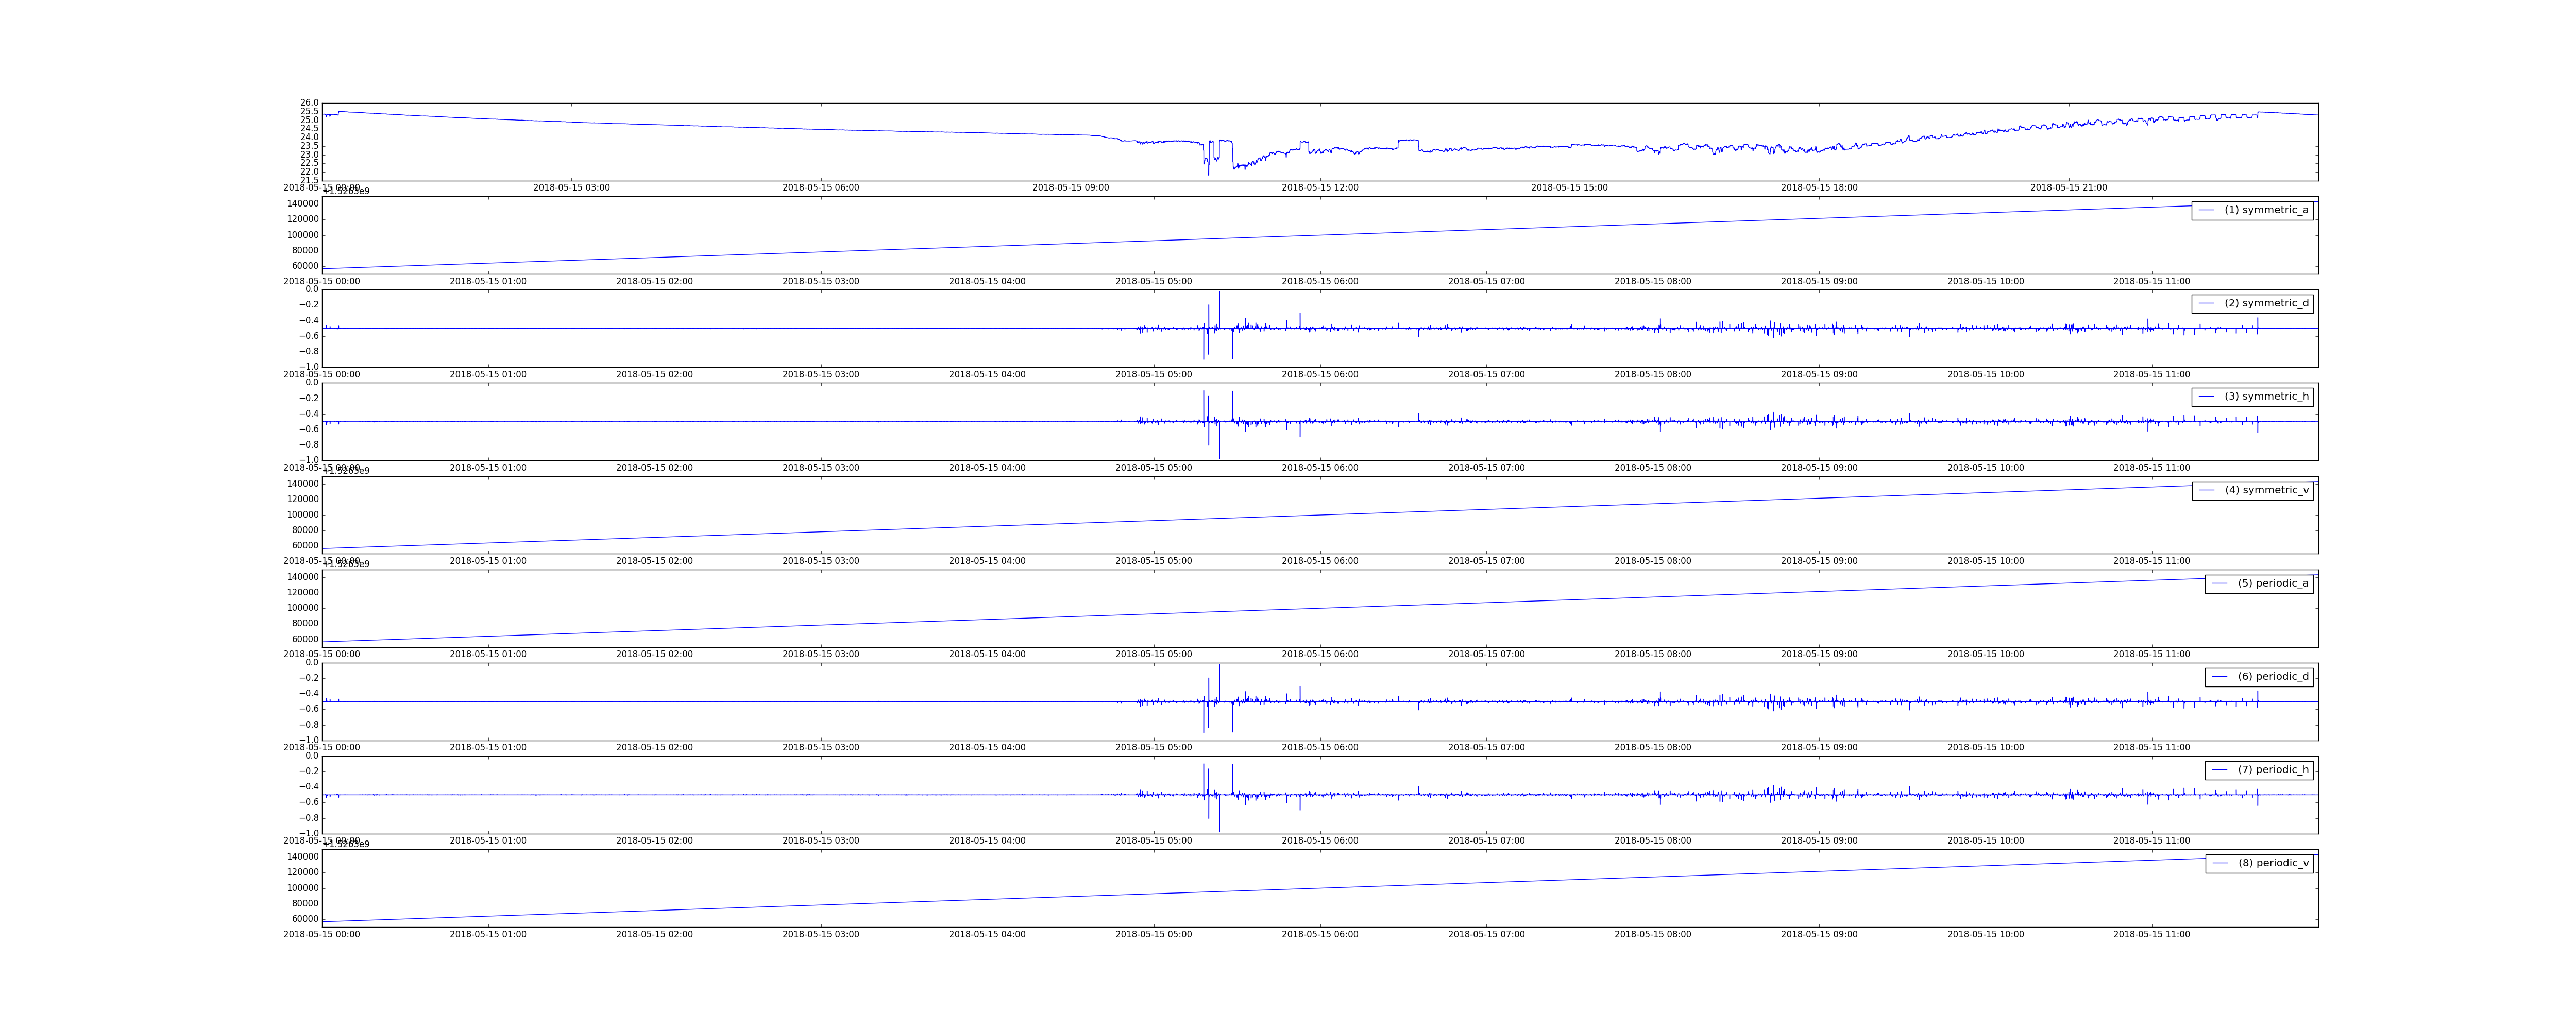Click "2018-05-15 11:00" label under periodic_v plot
The height and width of the screenshot is (1030, 2576).
[x=2152, y=935]
